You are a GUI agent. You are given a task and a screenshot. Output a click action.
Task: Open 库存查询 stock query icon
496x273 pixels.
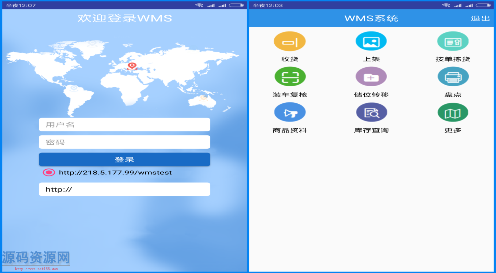pos(371,112)
